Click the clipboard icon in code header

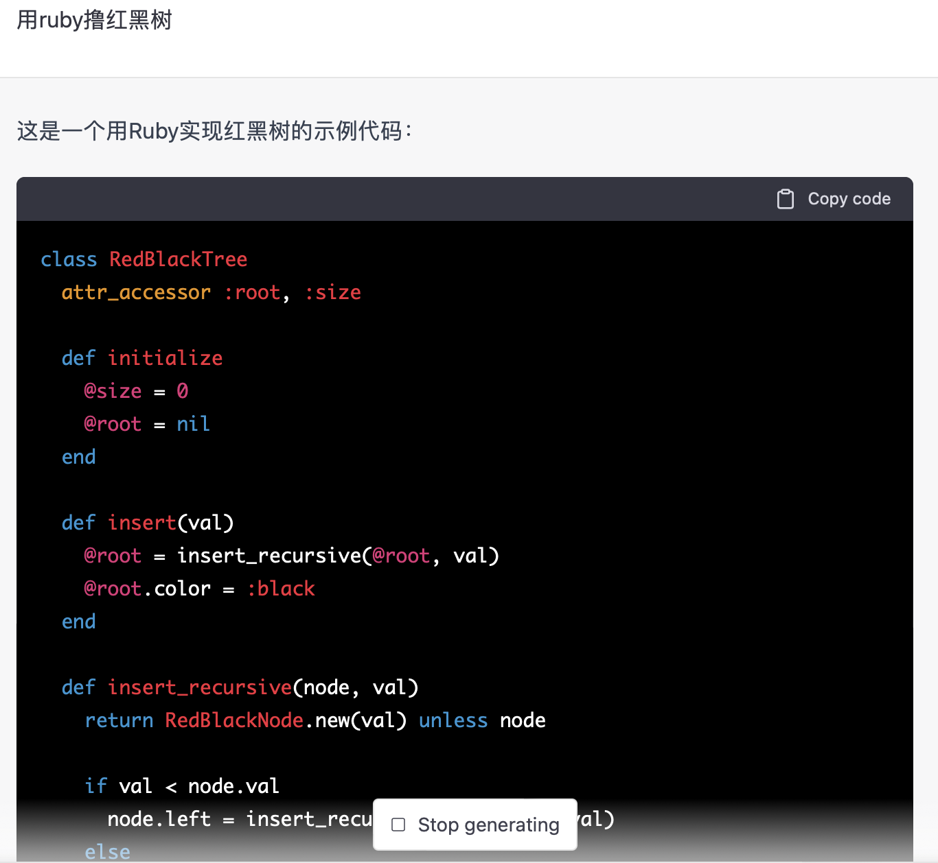tap(785, 199)
